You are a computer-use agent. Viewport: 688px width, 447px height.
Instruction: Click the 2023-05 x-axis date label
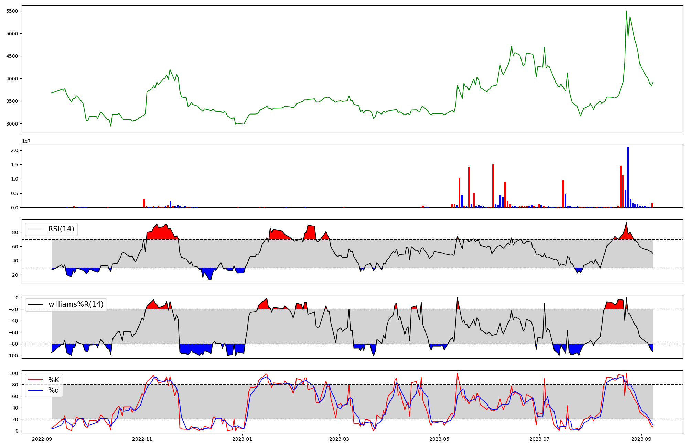(x=439, y=439)
